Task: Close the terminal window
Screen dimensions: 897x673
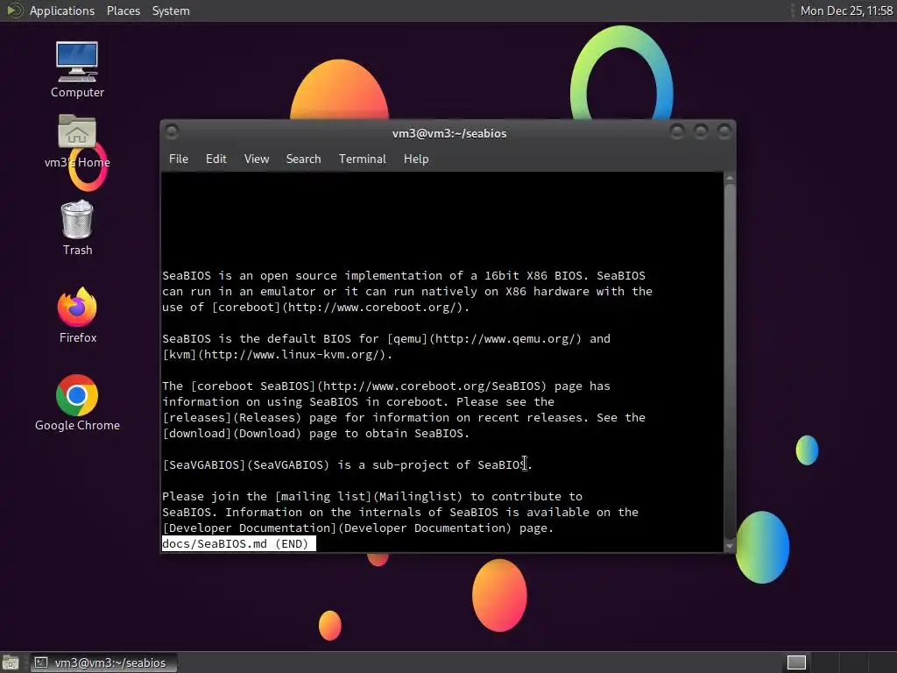Action: pos(724,132)
